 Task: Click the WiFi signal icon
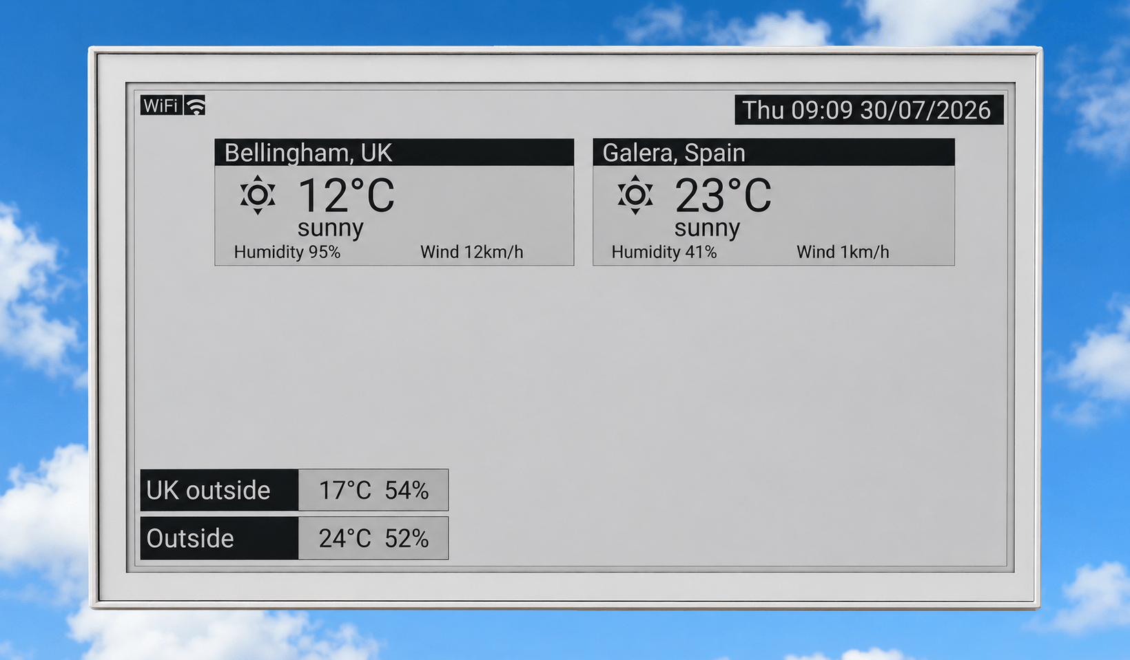point(196,105)
